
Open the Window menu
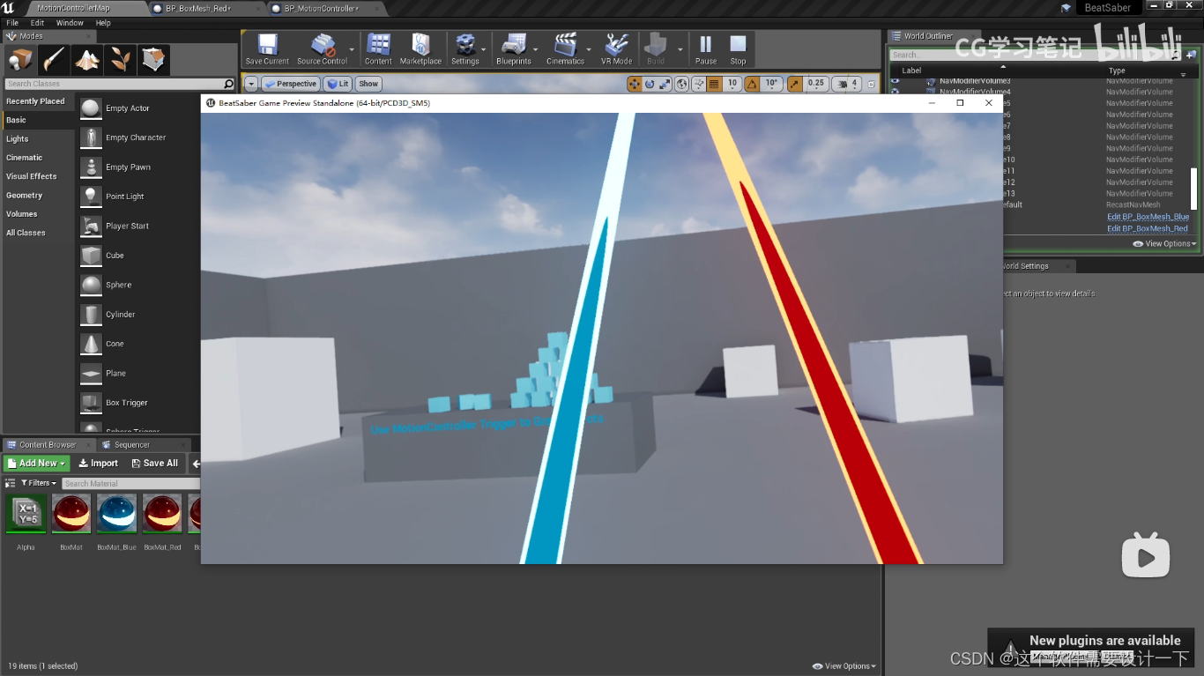tap(70, 23)
